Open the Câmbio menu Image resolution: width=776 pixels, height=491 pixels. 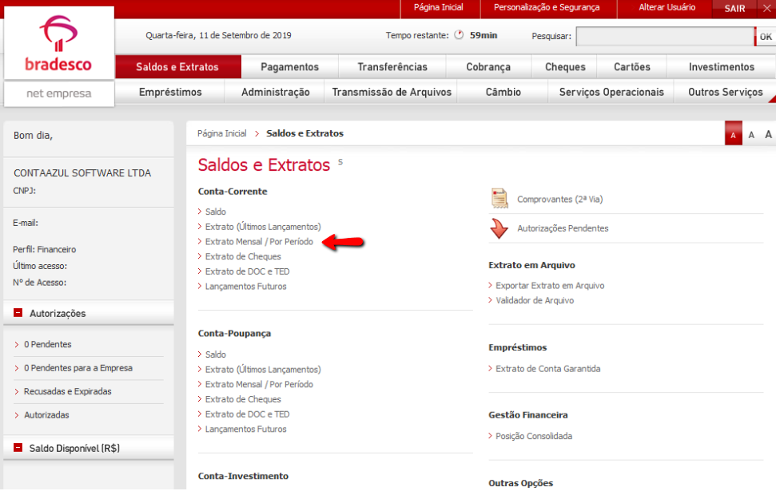(x=503, y=92)
